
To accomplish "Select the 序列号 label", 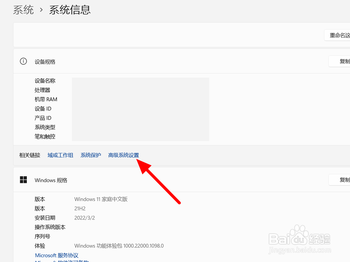I will point(43,236).
